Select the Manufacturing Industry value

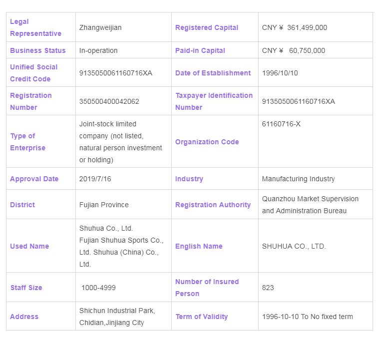[x=299, y=179]
